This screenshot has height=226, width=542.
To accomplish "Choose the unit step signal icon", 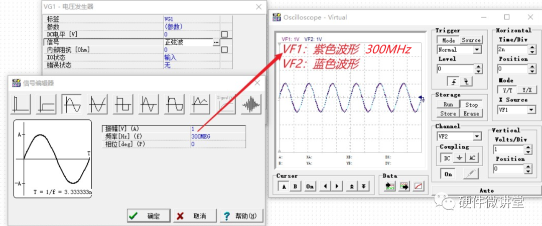I will [46, 103].
